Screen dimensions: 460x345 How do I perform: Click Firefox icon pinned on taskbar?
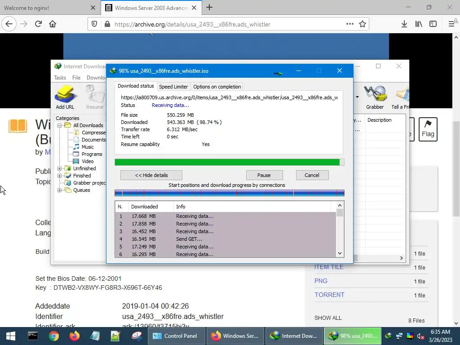pyautogui.click(x=74, y=336)
